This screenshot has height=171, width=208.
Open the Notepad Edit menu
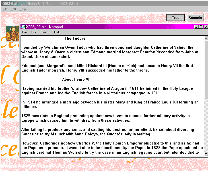[34, 32]
